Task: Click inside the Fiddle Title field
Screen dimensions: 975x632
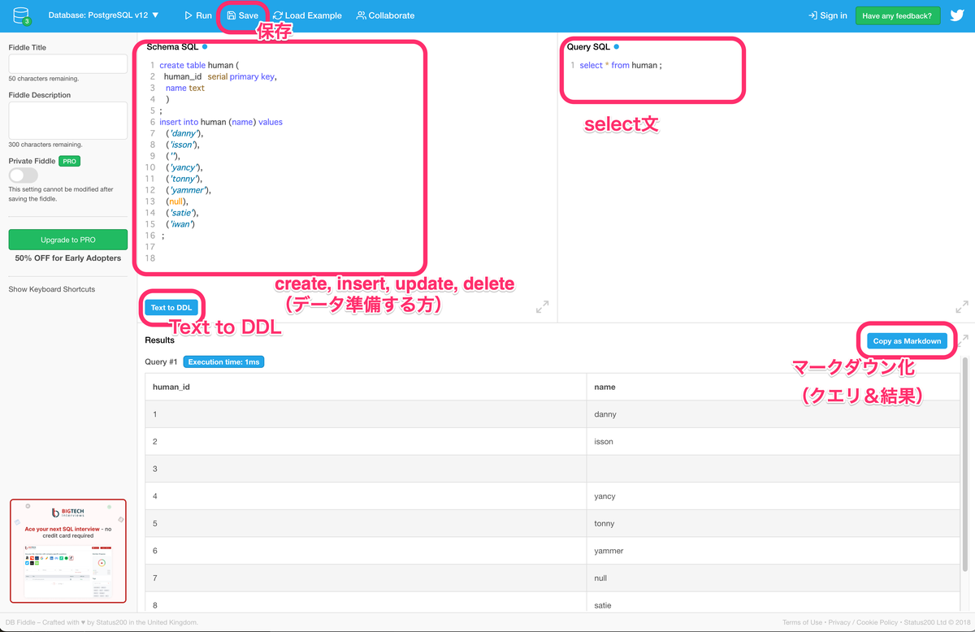Action: point(67,63)
